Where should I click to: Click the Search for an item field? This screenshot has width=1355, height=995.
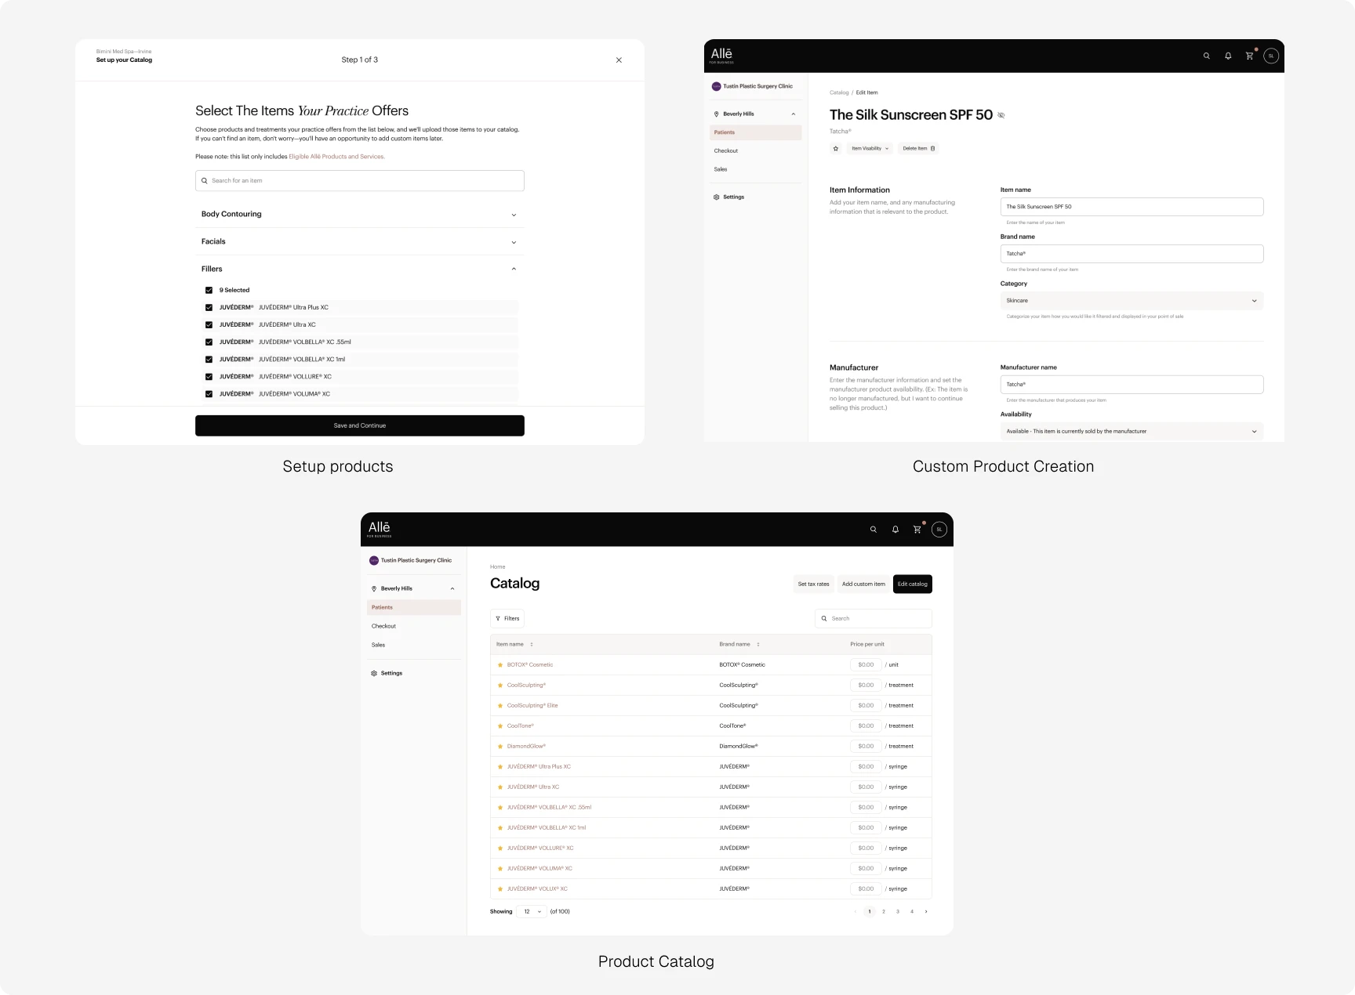pos(359,180)
